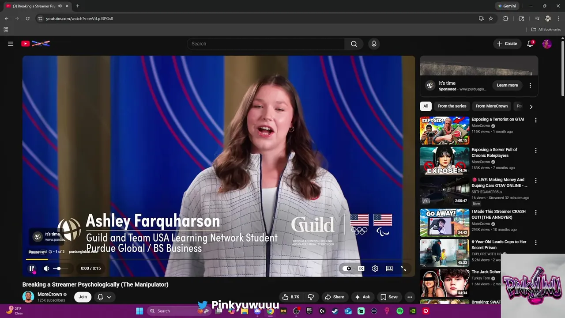Screen dimensions: 565x318
Task: Open the ad link purdueglobal.edu in player
Action: pyautogui.click(x=83, y=252)
